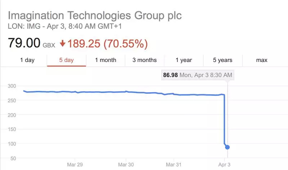Open the 1 month chart view
This screenshot has width=288, height=170.
(x=105, y=60)
